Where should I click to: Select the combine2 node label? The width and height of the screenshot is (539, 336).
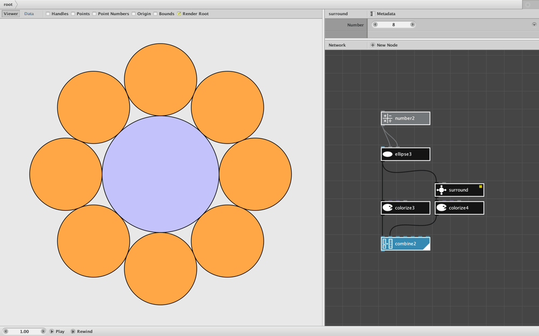[x=405, y=244]
